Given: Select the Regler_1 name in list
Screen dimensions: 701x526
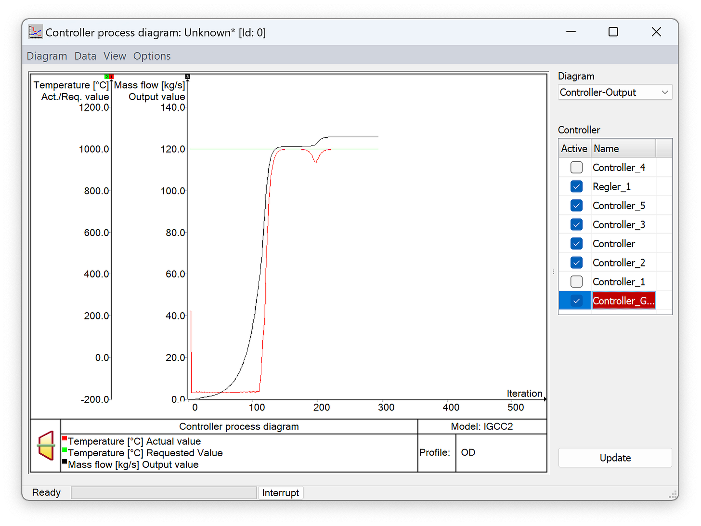Looking at the screenshot, I should pyautogui.click(x=611, y=186).
